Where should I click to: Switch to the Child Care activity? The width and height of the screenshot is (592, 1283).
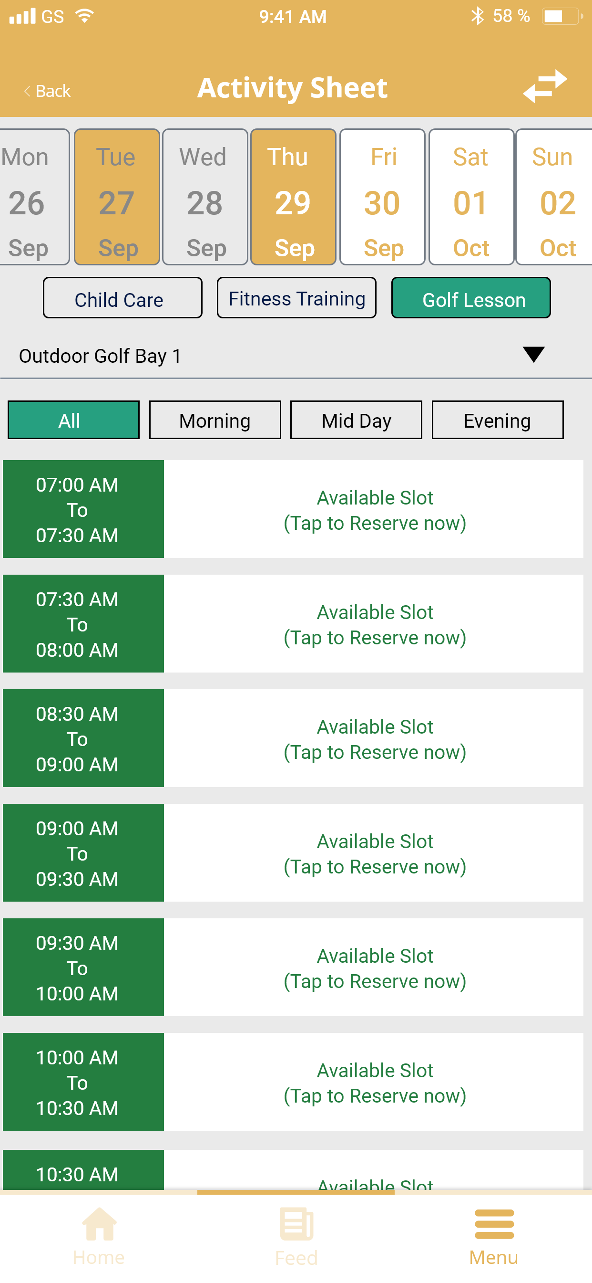(122, 298)
